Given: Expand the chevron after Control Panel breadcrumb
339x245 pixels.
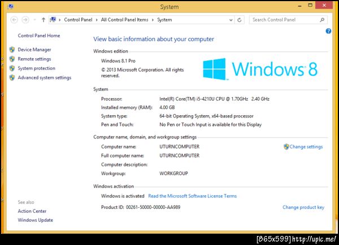Looking at the screenshot, I should (97, 20).
